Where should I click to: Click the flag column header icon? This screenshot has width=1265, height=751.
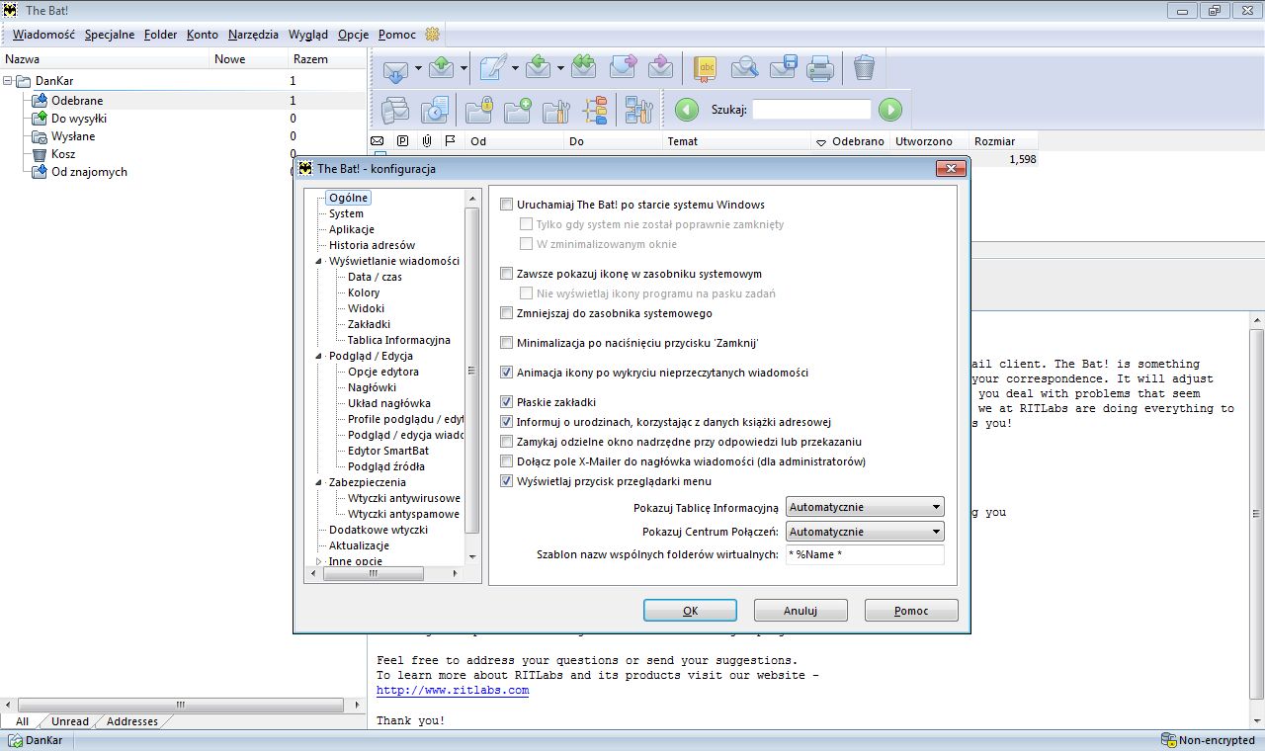(x=451, y=141)
